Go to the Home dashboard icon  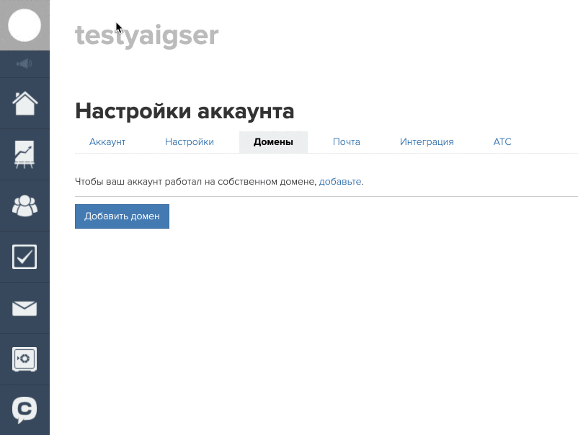(25, 103)
